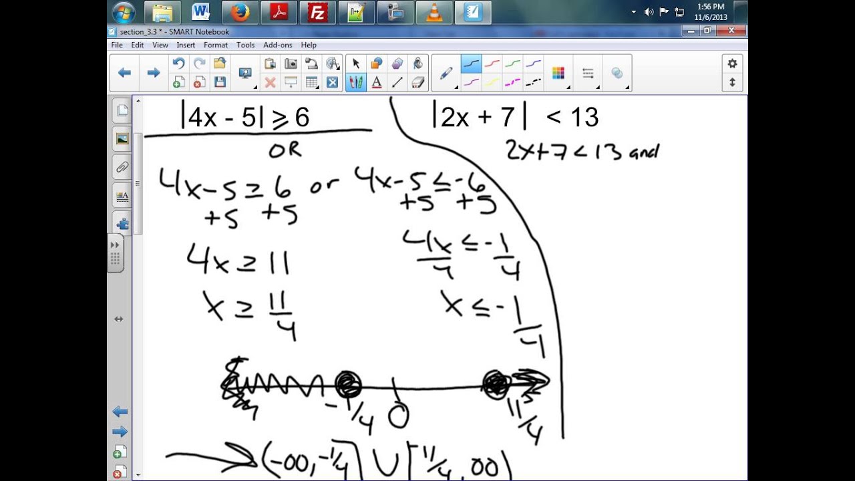Open the Help menu
855x481 pixels.
[x=309, y=45]
